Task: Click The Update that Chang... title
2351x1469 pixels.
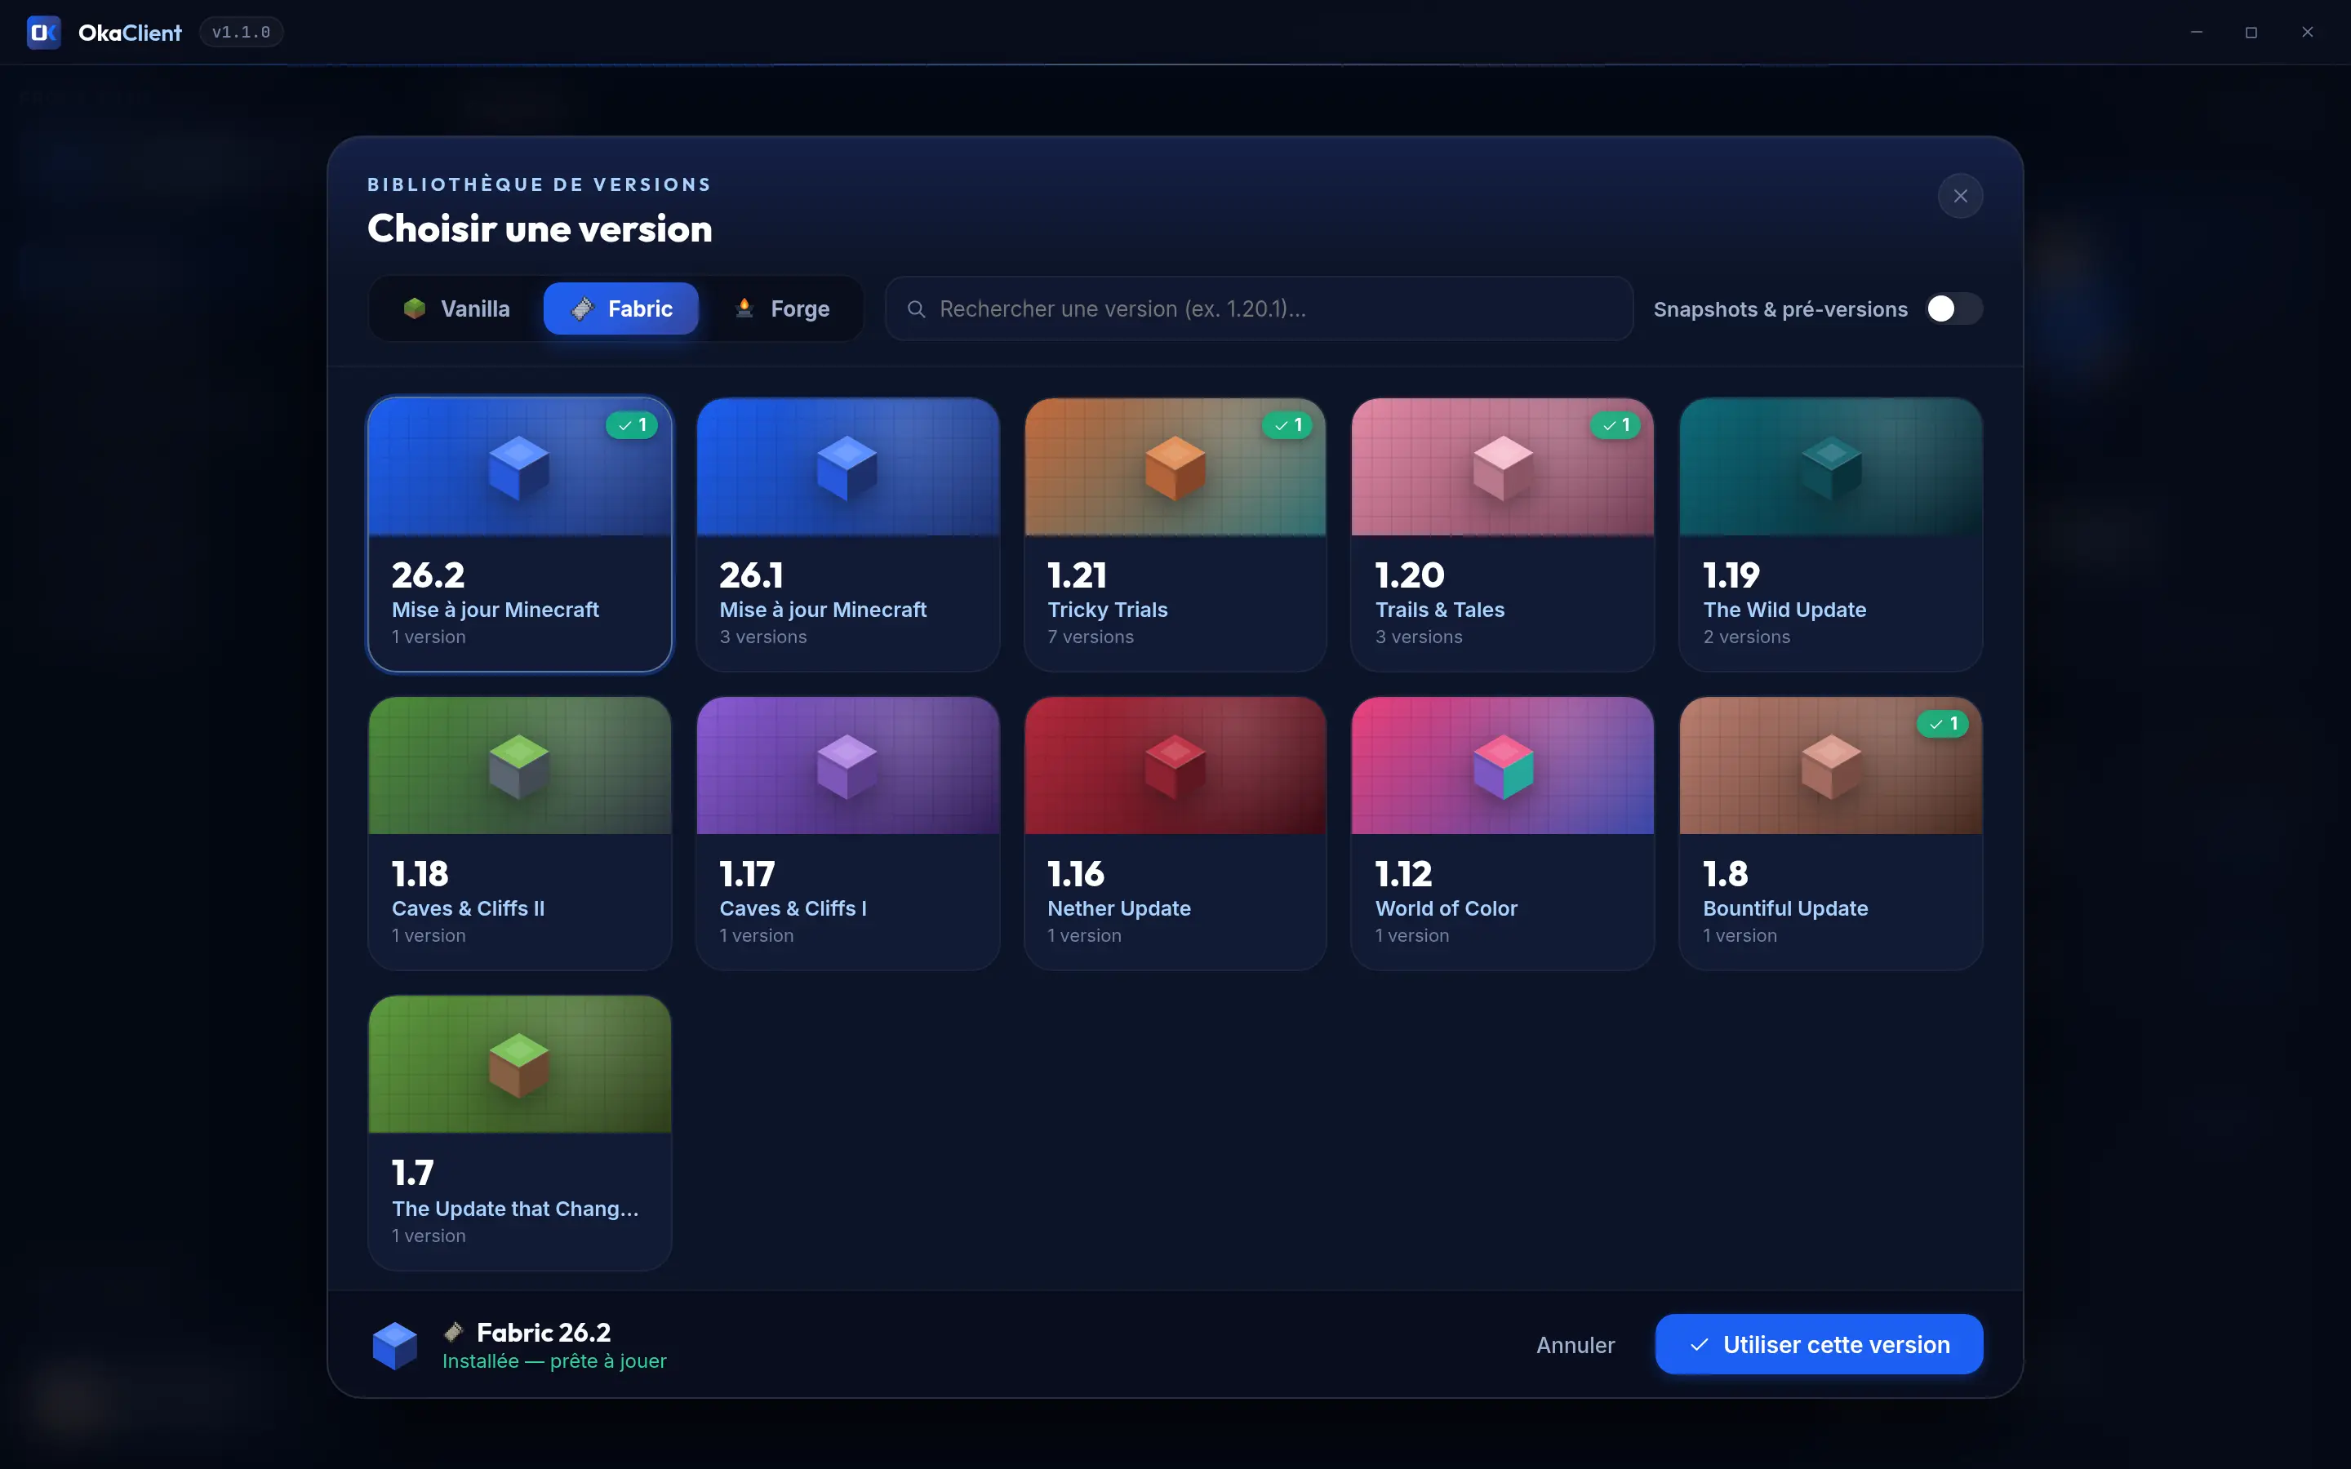Action: pos(515,1209)
